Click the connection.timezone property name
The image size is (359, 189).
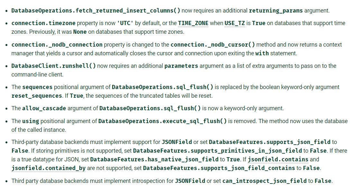43,23
